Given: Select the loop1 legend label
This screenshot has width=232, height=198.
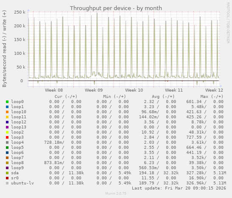Looking at the screenshot, I should [x=17, y=106].
